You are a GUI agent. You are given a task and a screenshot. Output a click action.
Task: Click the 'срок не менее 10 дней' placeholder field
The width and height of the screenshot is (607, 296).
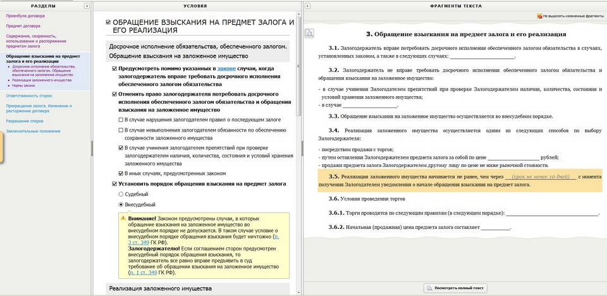point(540,176)
